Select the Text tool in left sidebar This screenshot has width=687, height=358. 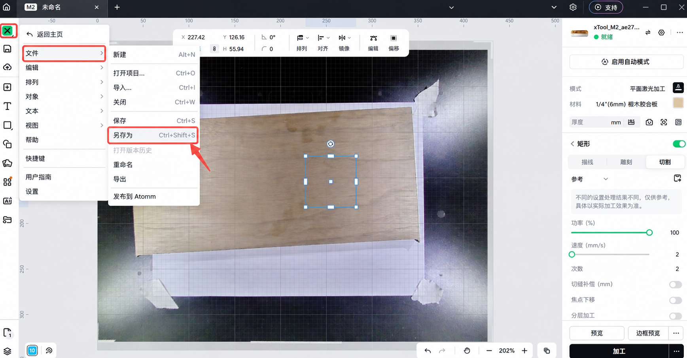pos(7,106)
